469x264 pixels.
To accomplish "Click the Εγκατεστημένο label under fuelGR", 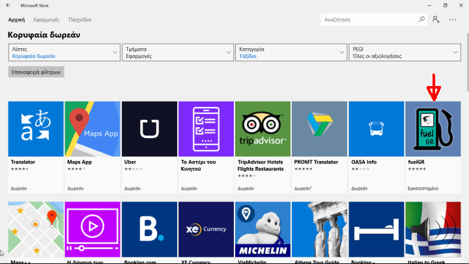I will 423,188.
